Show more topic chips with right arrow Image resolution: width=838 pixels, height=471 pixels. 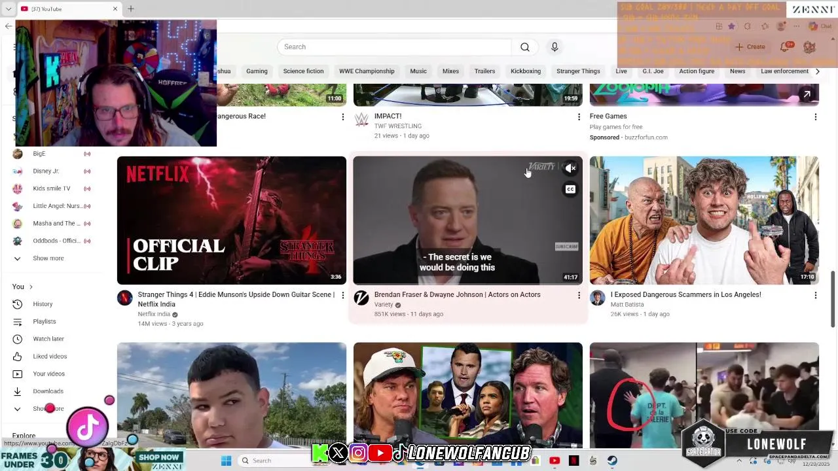(817, 71)
